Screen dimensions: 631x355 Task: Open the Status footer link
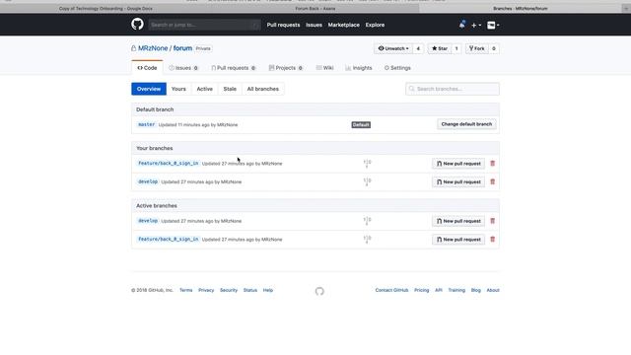coord(249,290)
